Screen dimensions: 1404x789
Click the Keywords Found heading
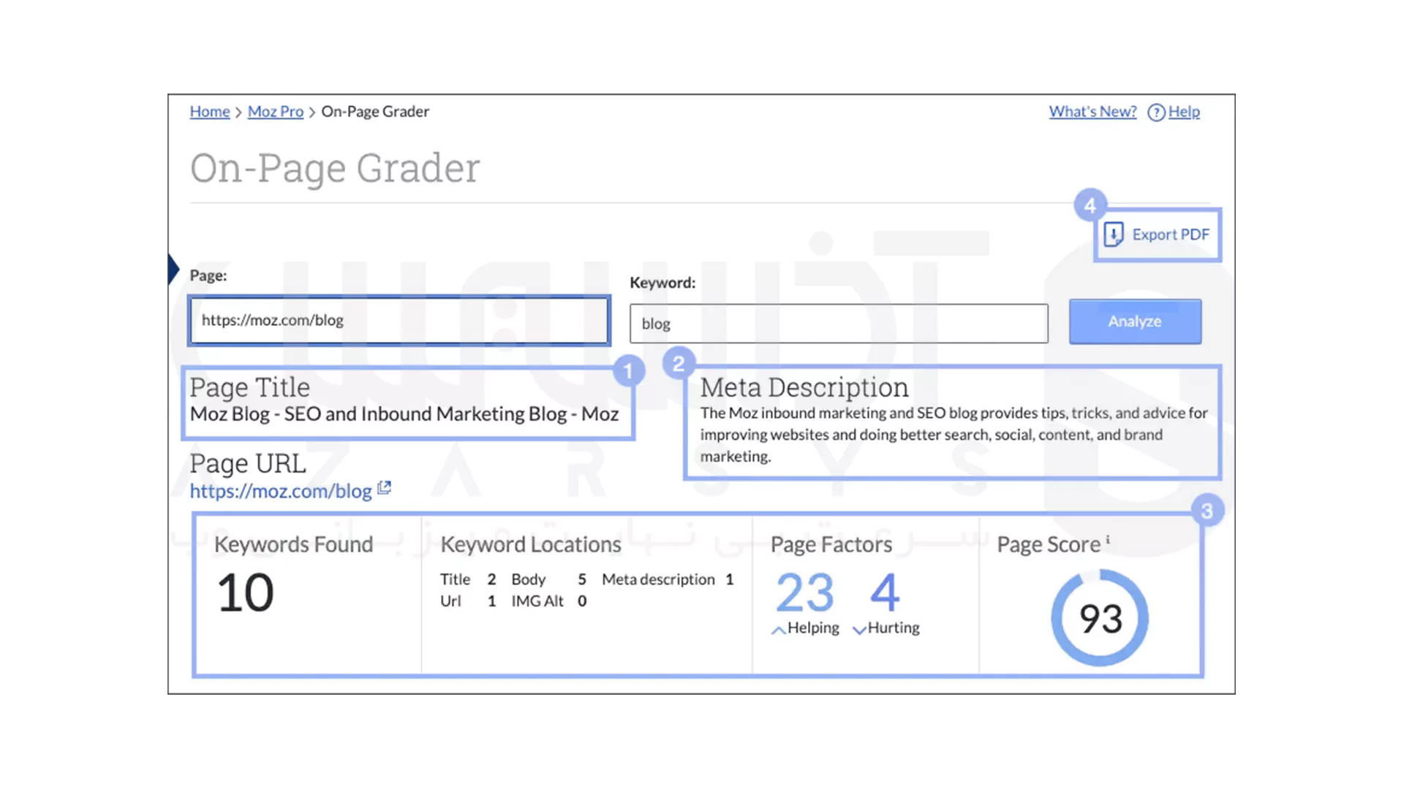[x=293, y=544]
